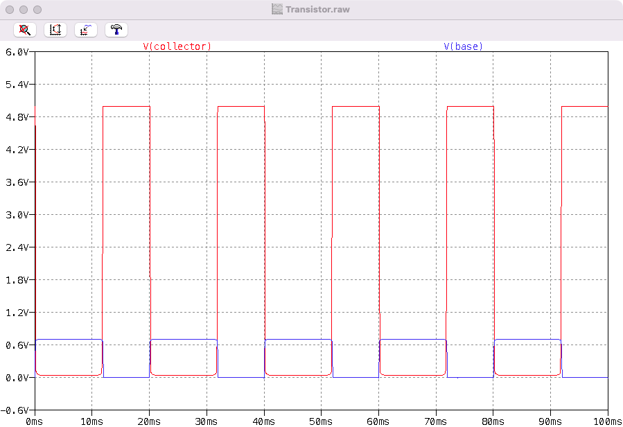This screenshot has height=427, width=623.
Task: Click the 1.2V vertical axis label
Action: tap(17, 313)
